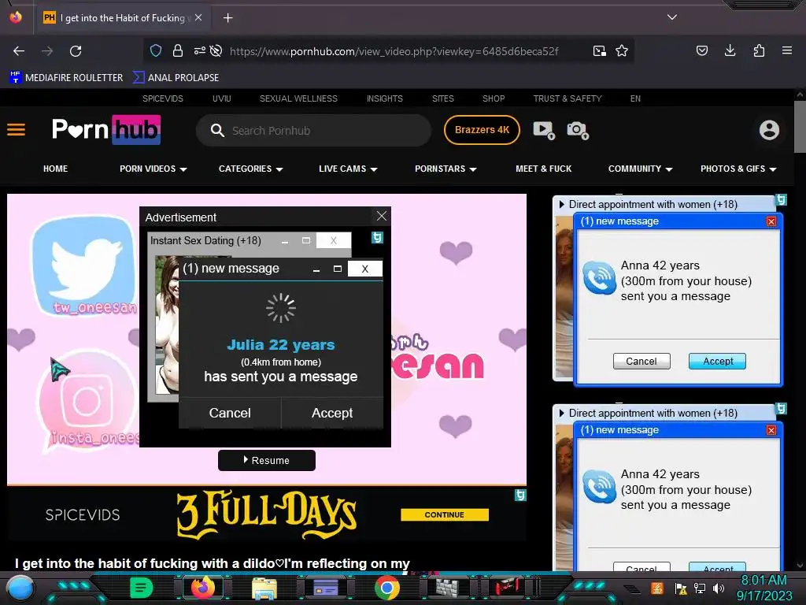This screenshot has height=605, width=806.
Task: Click the address bar URL
Action: 394,51
